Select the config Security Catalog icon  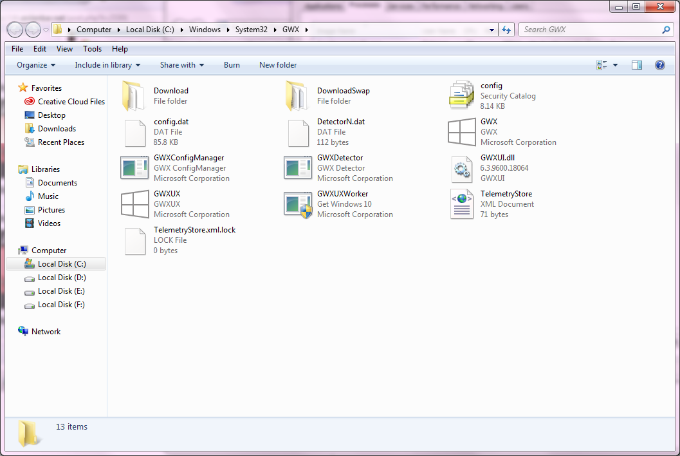coord(461,95)
